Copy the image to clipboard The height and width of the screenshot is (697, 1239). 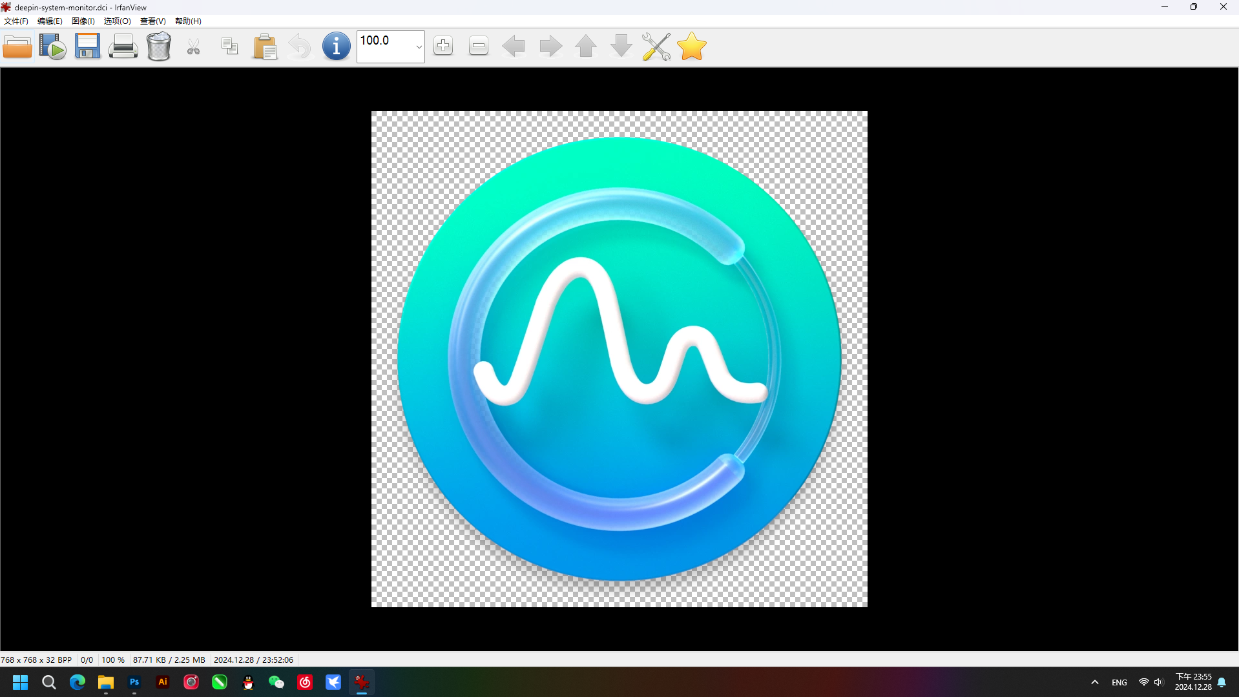(x=229, y=47)
